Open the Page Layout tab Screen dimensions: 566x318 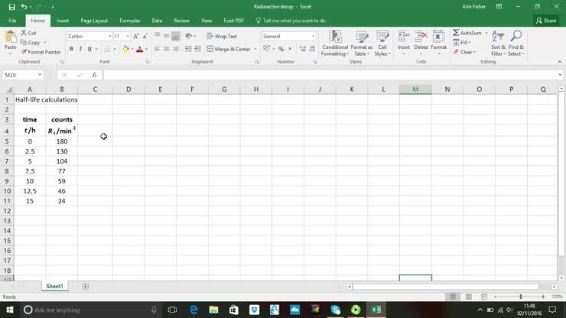coord(94,21)
